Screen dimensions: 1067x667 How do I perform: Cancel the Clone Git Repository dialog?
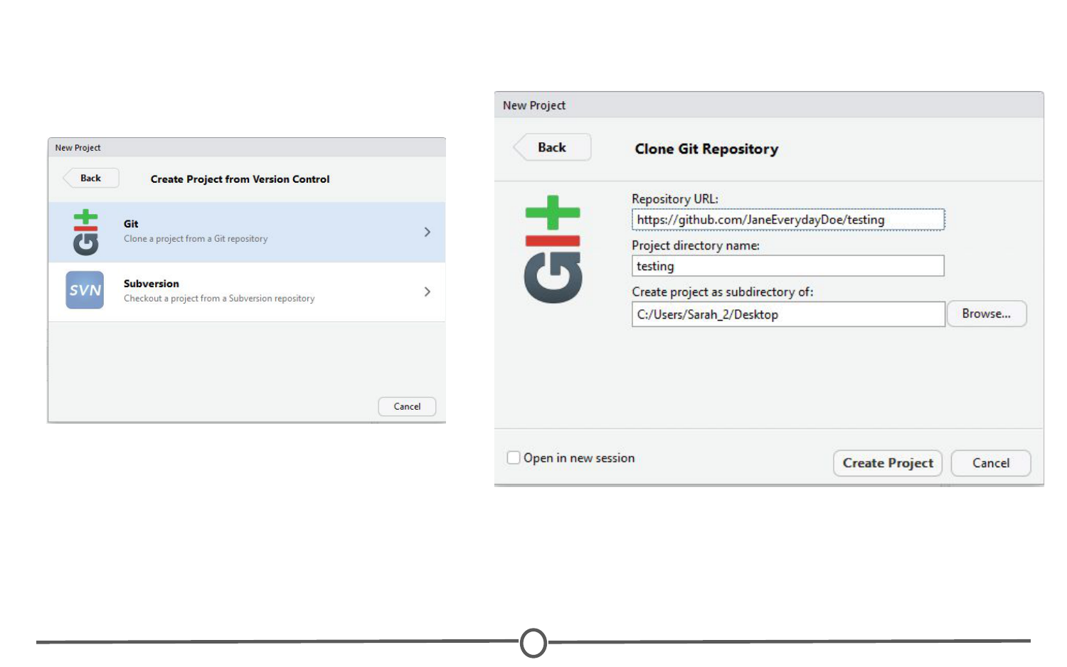tap(990, 463)
